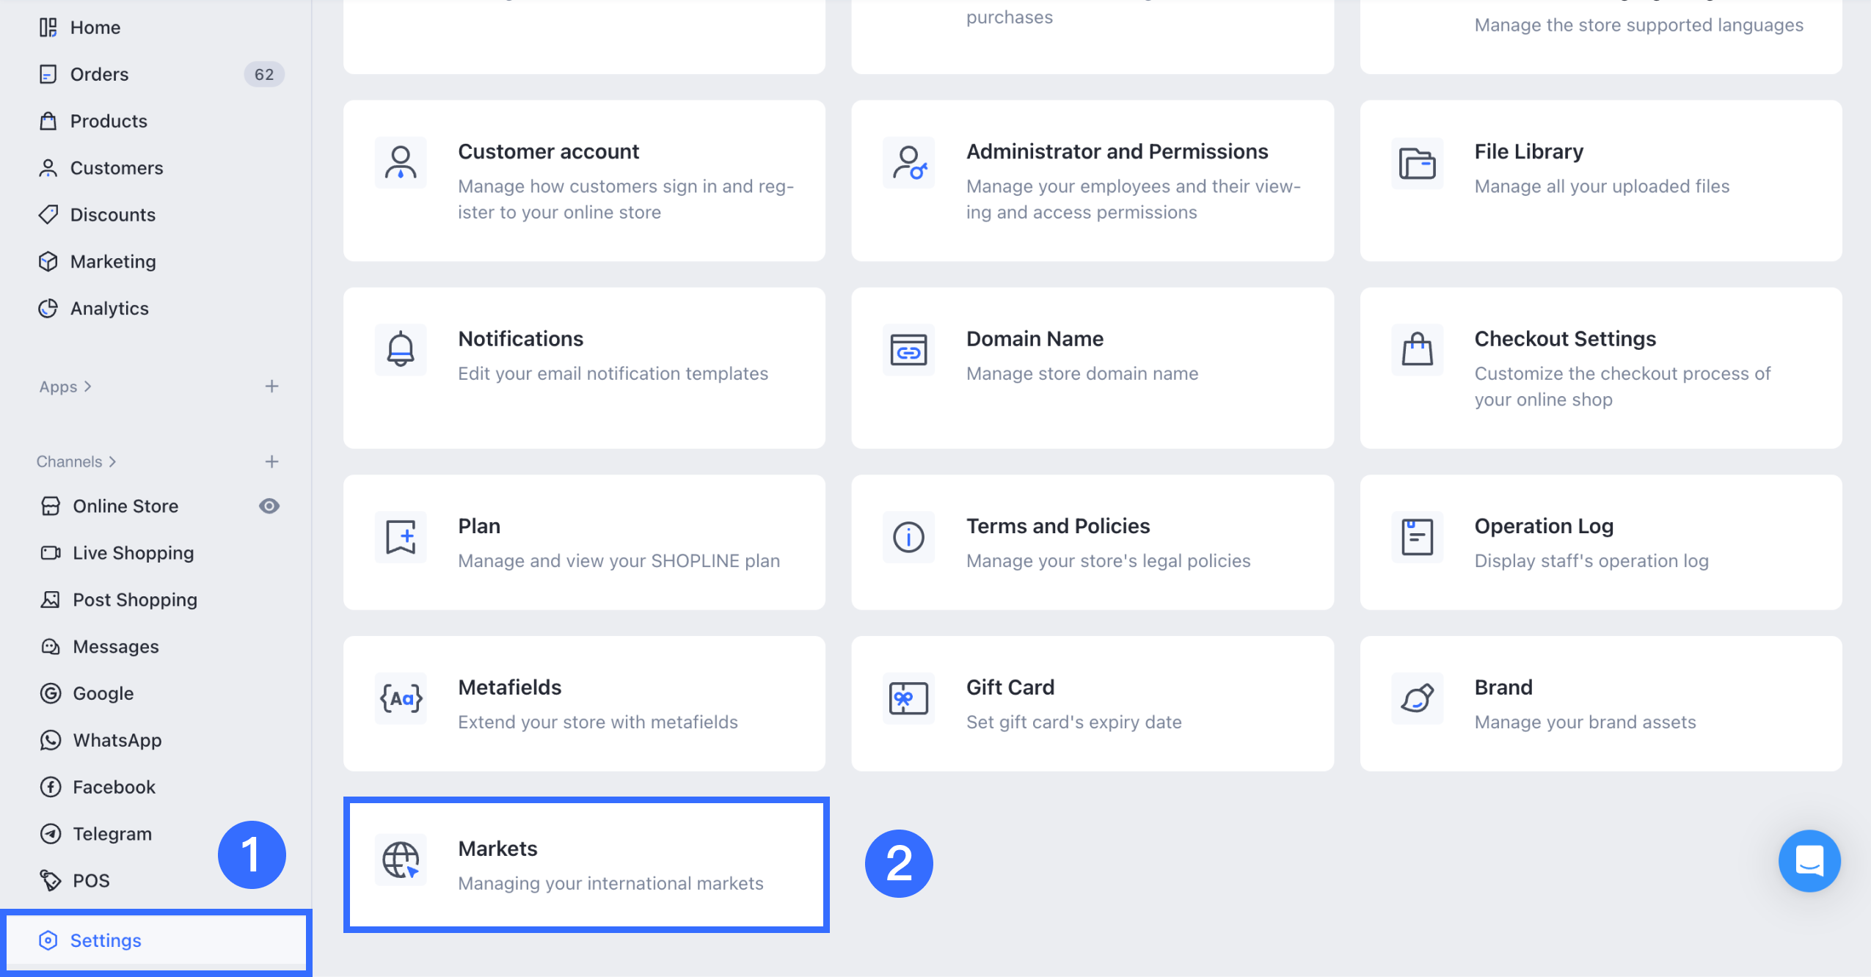Open Brand settings title
This screenshot has width=1871, height=977.
pyautogui.click(x=1503, y=688)
